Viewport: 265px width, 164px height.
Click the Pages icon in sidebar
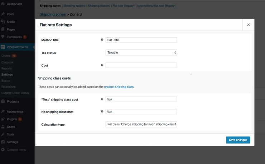pyautogui.click(x=3, y=29)
